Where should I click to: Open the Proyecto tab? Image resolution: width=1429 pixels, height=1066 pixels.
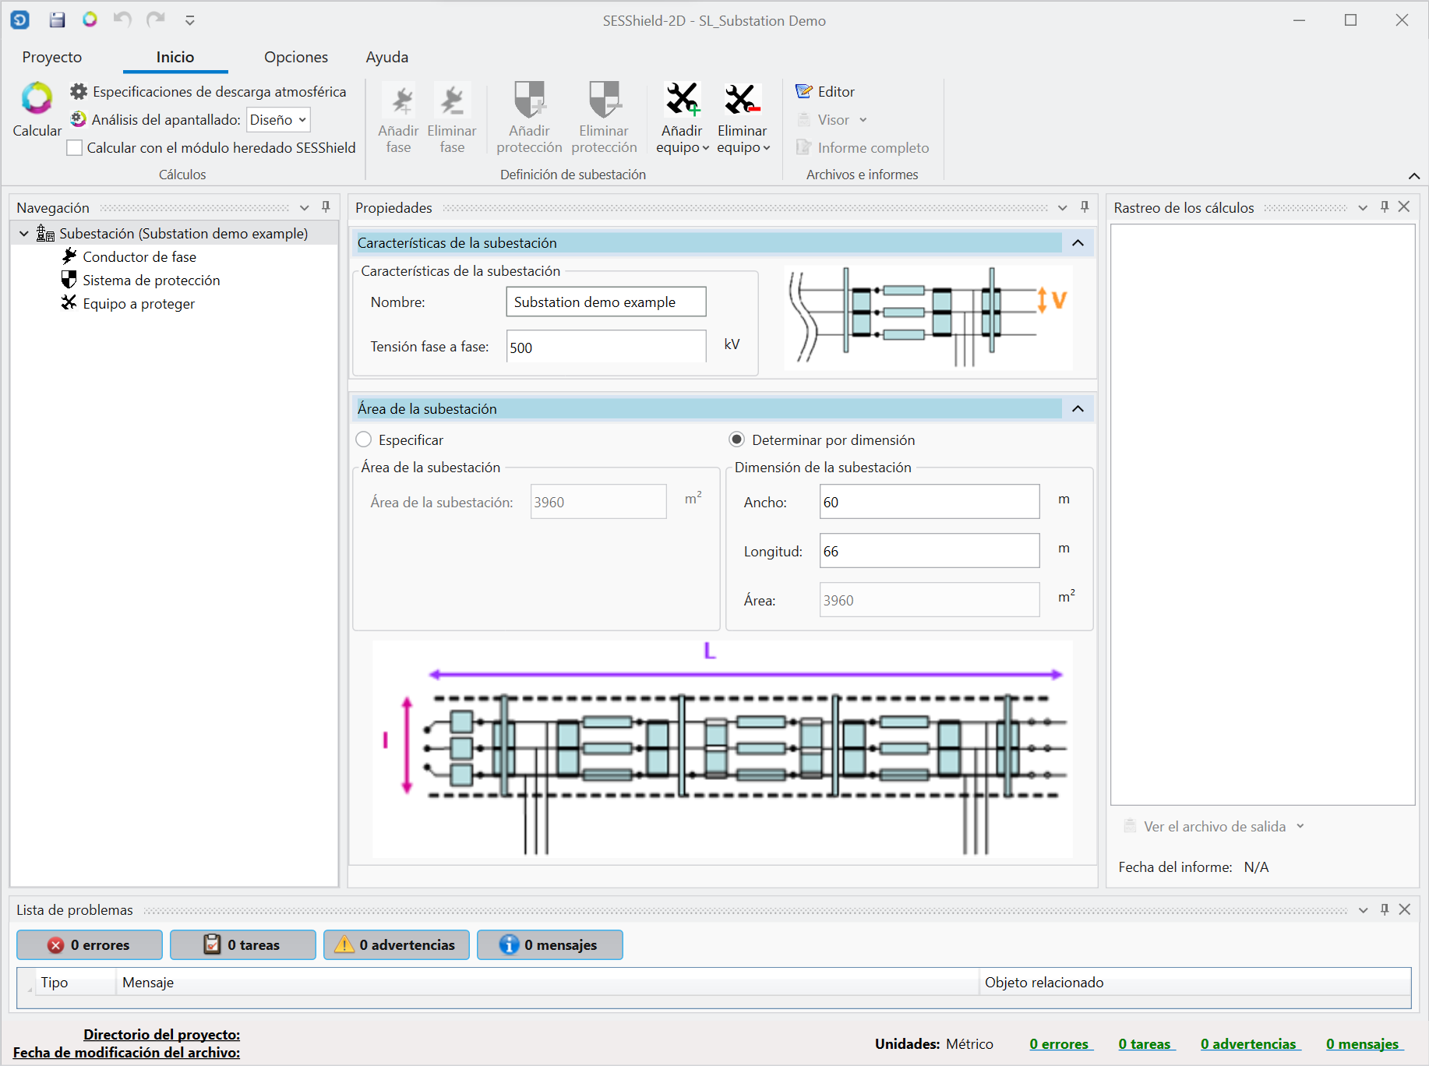pyautogui.click(x=52, y=57)
